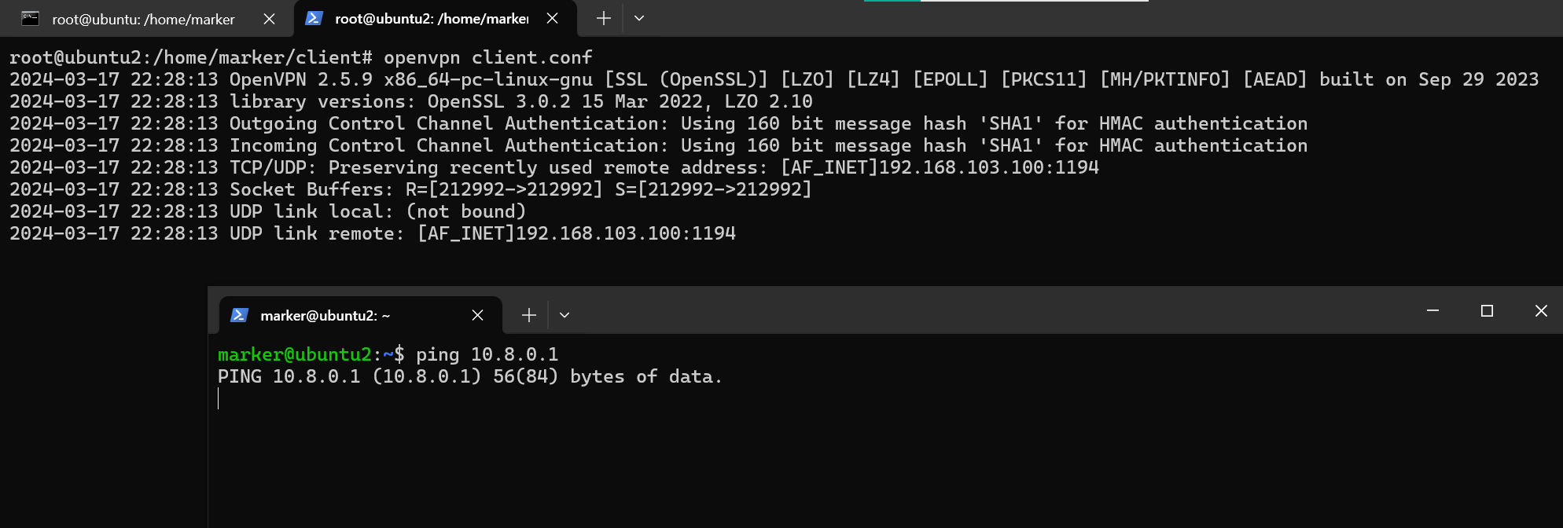Expand the profile dropdown next to root@ubuntu2 tab
The image size is (1563, 528).
(x=639, y=18)
